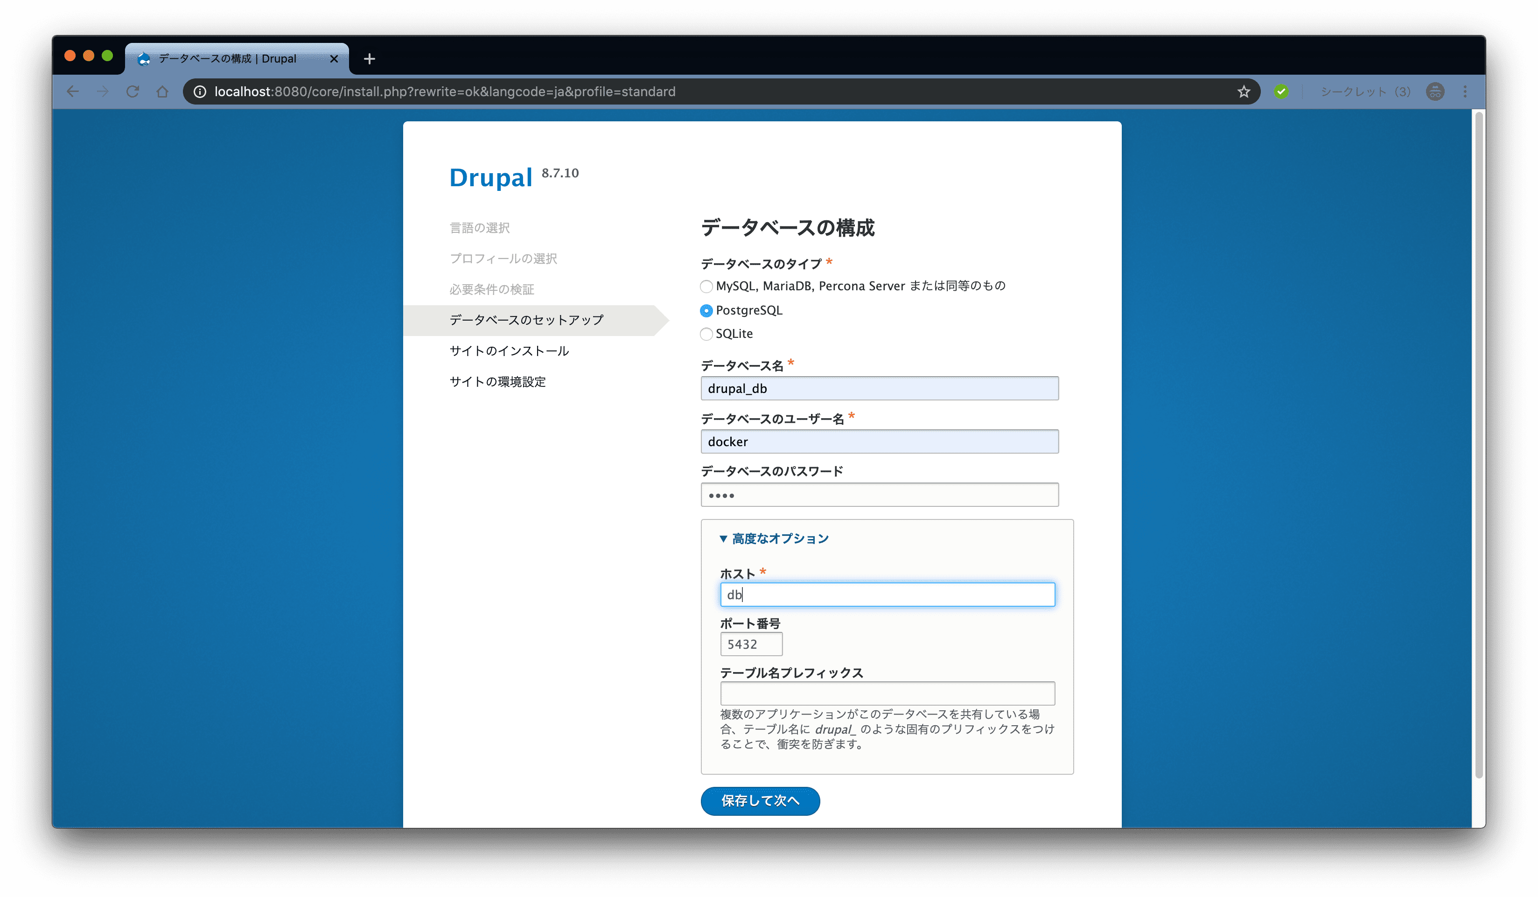
Task: Go to the home page icon
Action: point(162,91)
